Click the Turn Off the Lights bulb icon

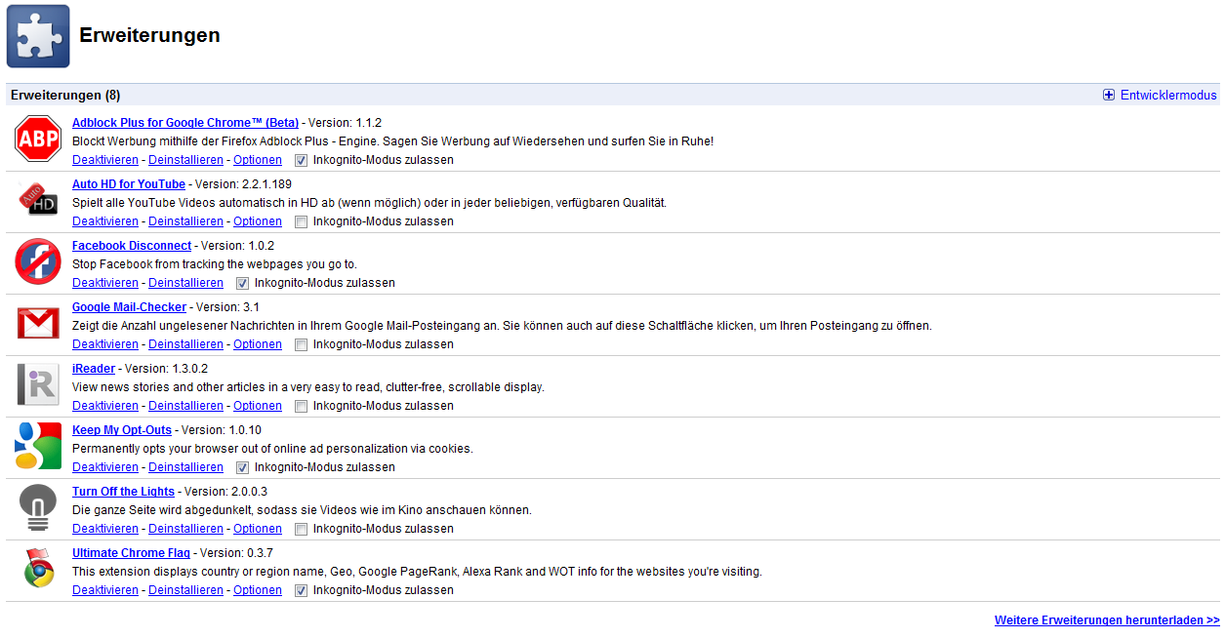tap(38, 507)
